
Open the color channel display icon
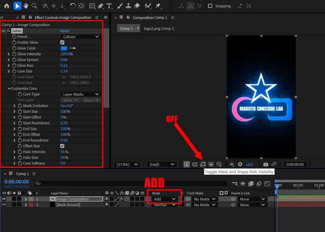(x=232, y=164)
